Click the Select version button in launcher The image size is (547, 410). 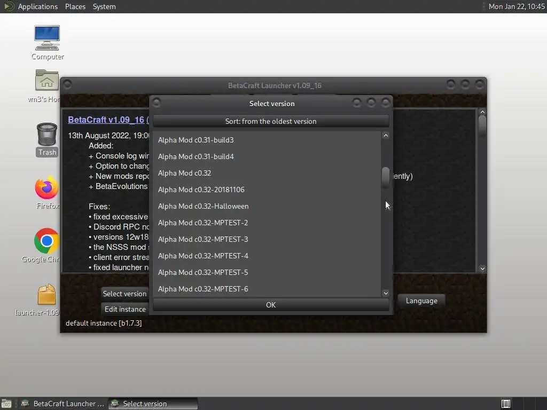[x=125, y=294]
